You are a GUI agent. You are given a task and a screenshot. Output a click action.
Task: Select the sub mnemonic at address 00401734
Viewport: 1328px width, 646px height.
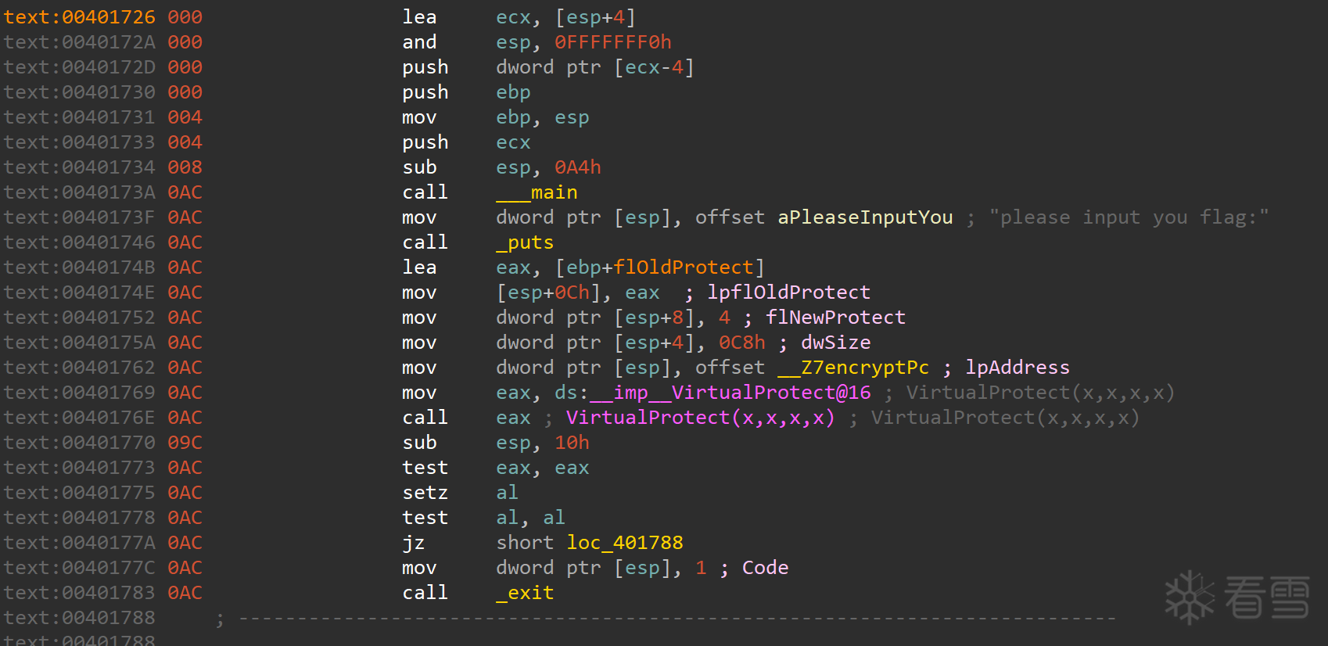click(420, 167)
